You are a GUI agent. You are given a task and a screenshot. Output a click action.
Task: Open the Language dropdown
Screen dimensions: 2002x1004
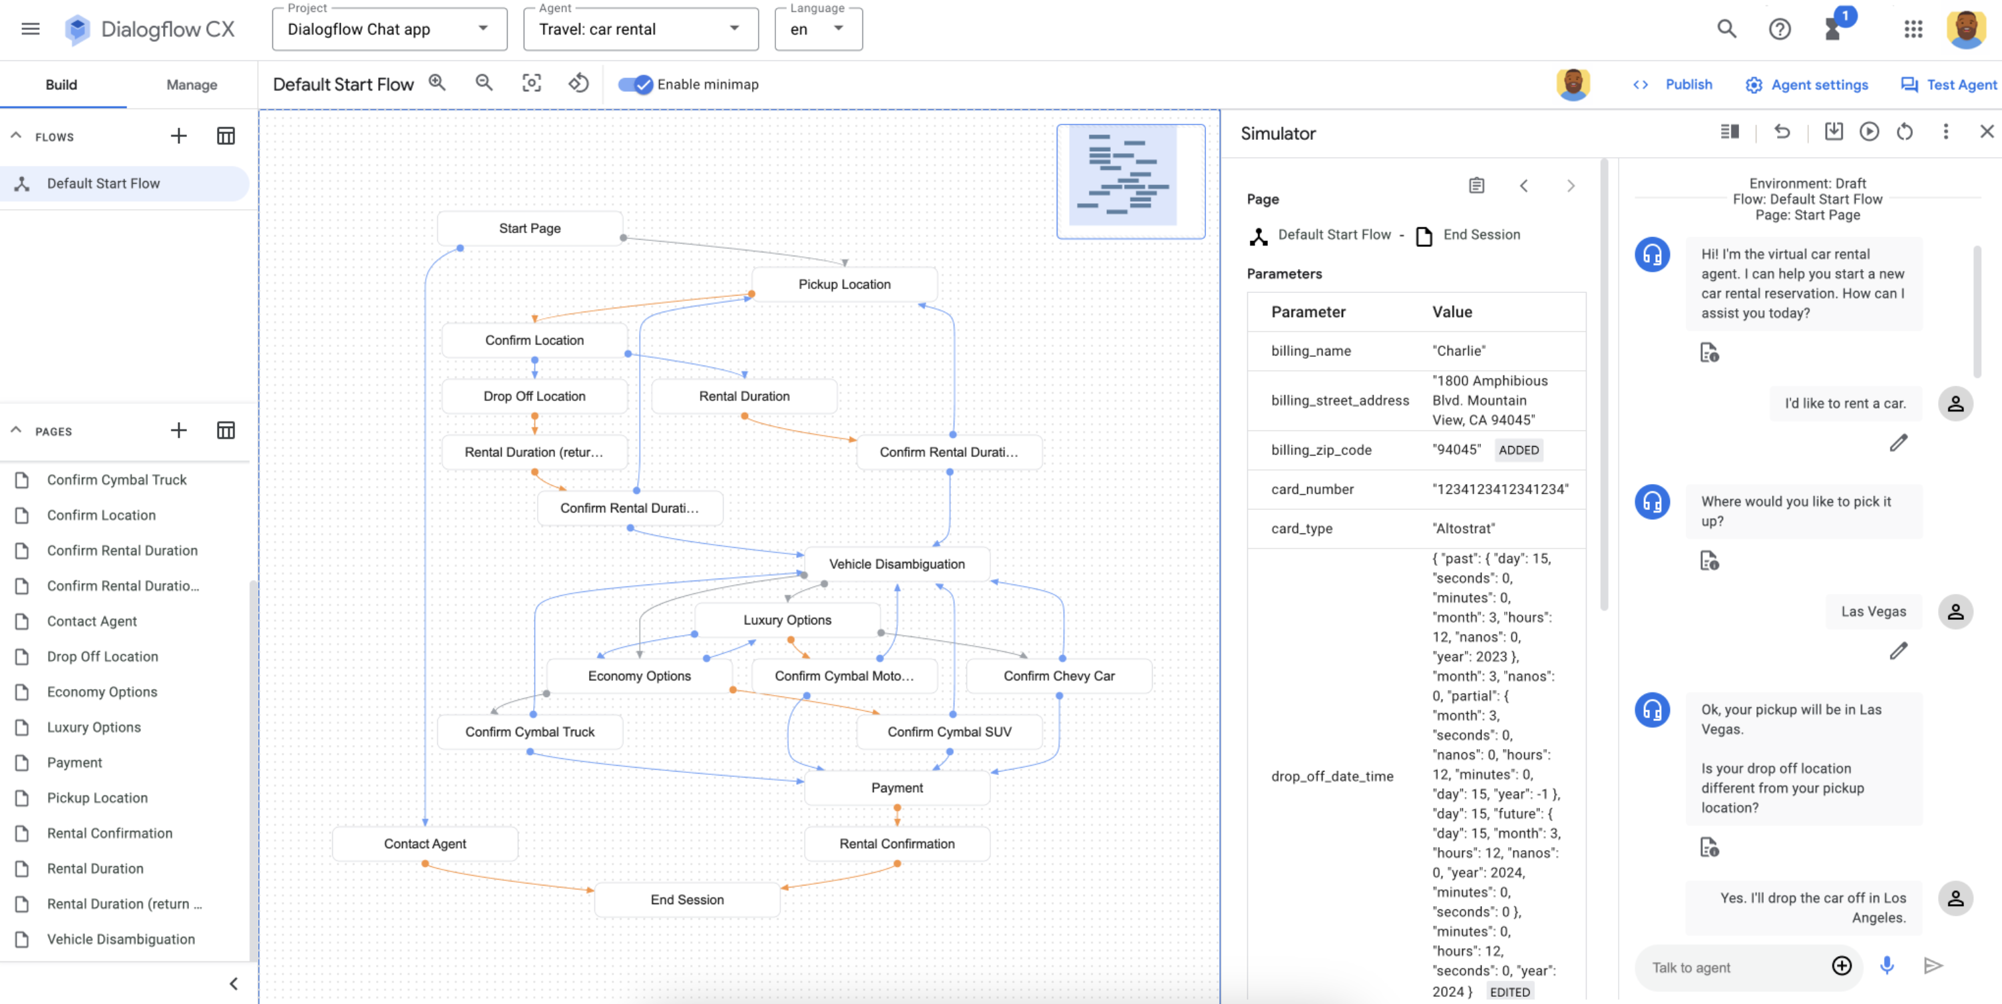pyautogui.click(x=819, y=29)
